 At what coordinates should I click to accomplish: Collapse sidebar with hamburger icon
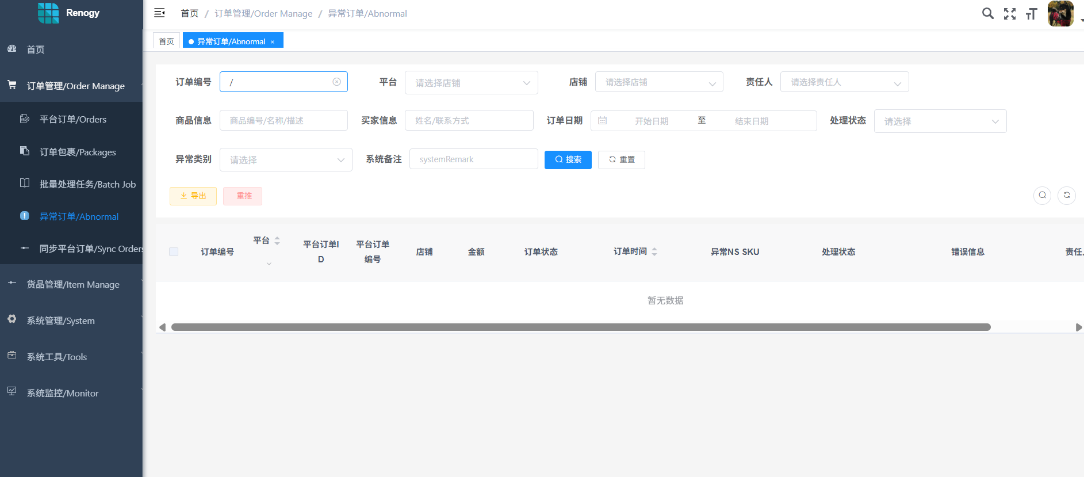[159, 13]
